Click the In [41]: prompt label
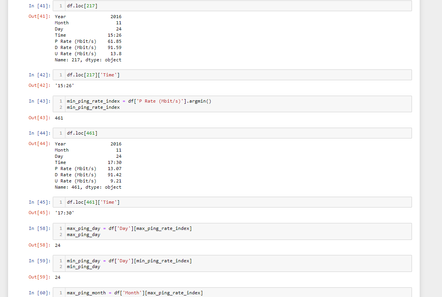This screenshot has width=442, height=297. [39, 6]
